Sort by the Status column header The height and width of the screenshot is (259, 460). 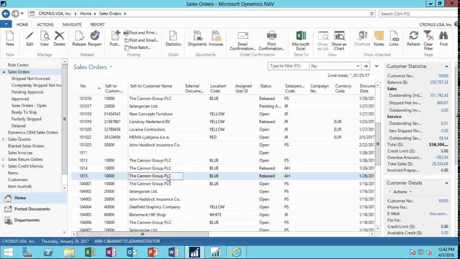click(266, 86)
